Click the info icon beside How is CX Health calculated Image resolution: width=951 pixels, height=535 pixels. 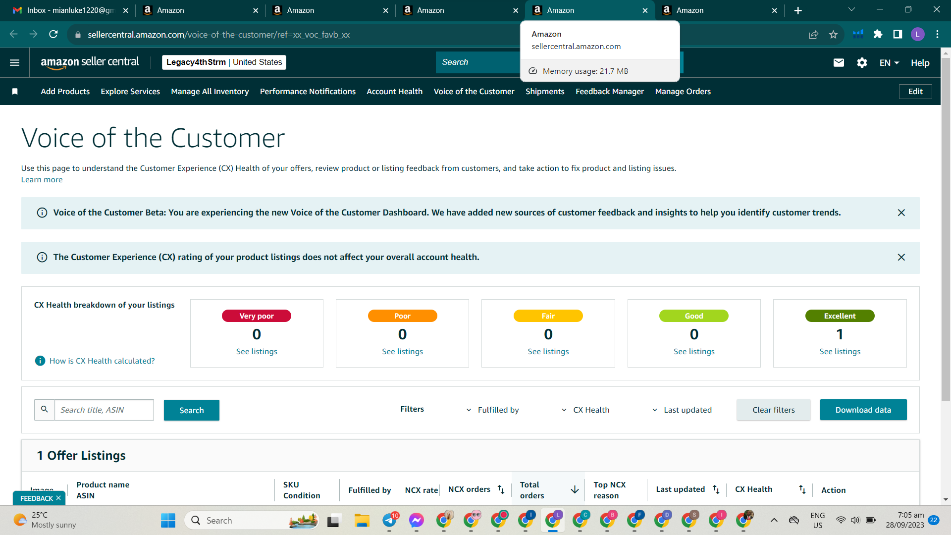pos(40,361)
